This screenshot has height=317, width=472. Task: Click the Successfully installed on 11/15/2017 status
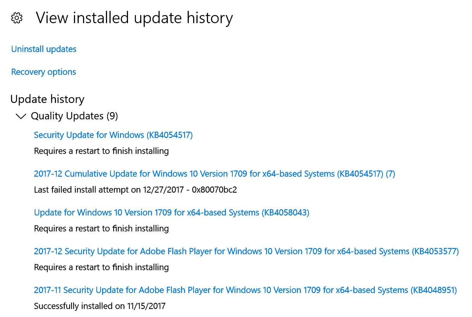[100, 306]
